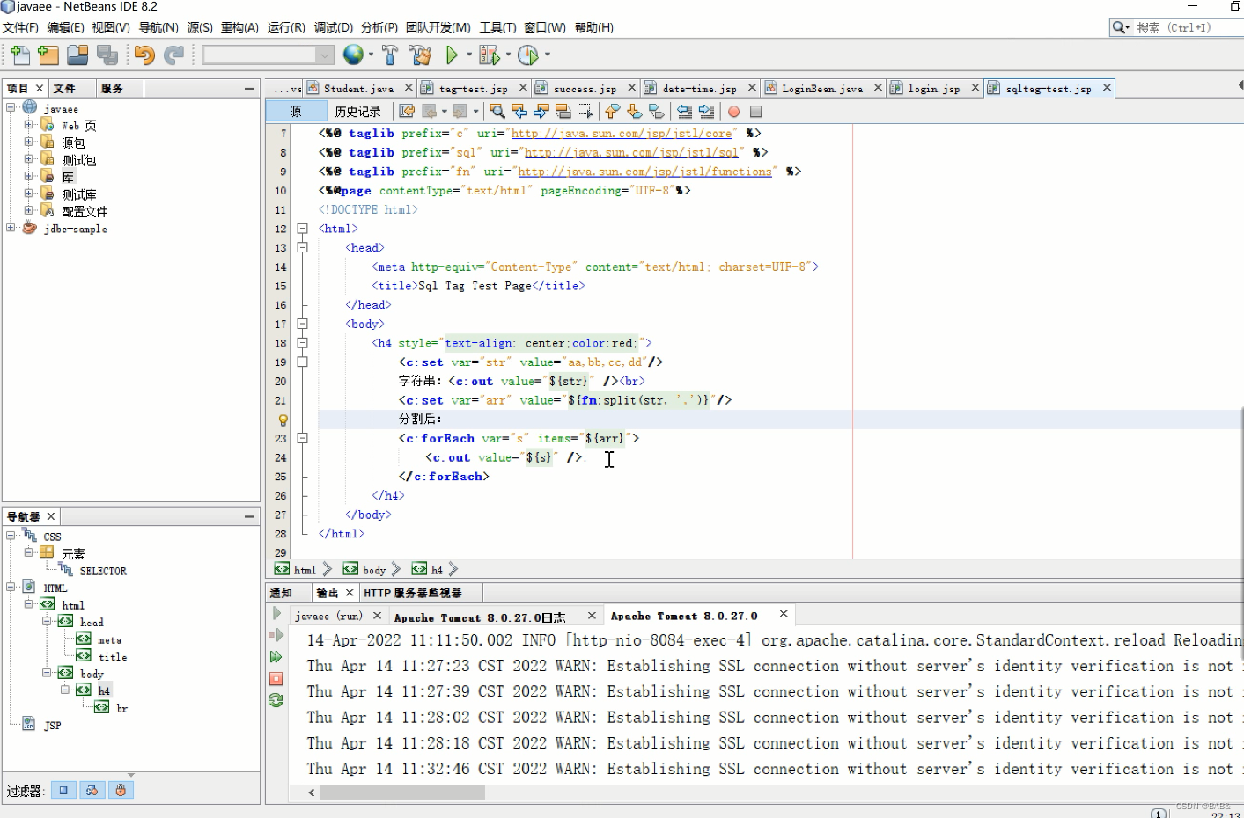
Task: Click Next Bookmark down-arrow icon
Action: point(635,111)
